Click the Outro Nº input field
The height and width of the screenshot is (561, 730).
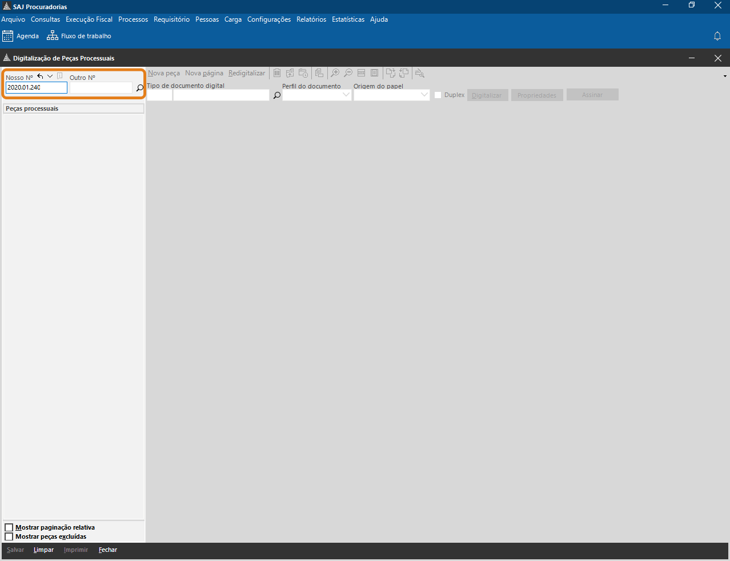101,88
